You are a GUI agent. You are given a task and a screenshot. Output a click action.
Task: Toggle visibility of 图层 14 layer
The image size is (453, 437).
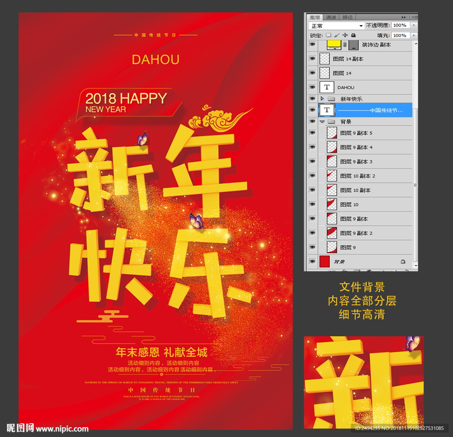point(312,73)
